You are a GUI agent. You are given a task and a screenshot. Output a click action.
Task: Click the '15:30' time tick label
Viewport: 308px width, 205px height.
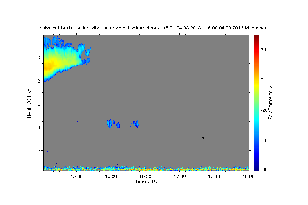[76, 177]
